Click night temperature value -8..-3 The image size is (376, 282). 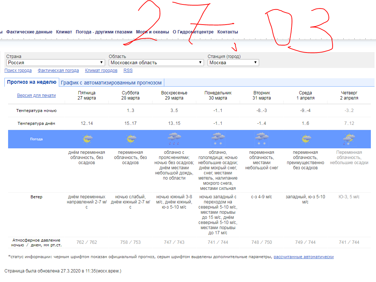262,111
